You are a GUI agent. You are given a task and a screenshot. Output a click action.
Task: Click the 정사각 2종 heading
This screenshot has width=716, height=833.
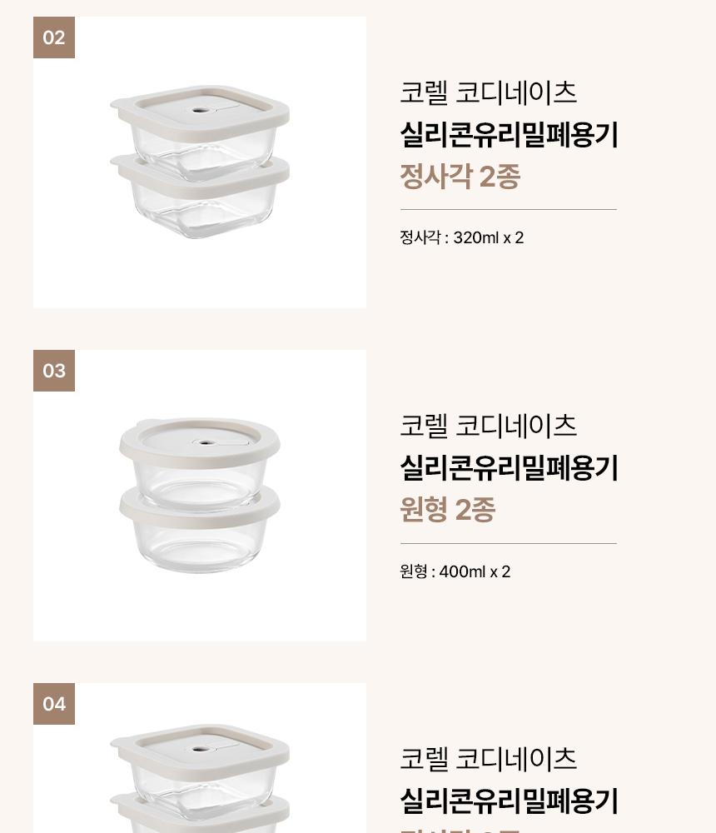pos(460,176)
